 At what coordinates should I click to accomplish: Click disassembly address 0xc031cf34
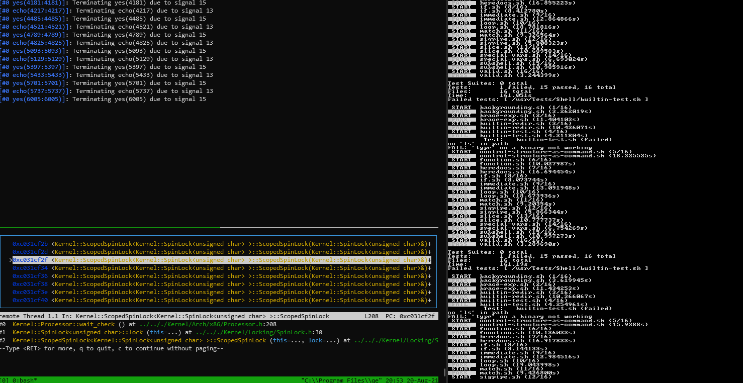pyautogui.click(x=30, y=268)
